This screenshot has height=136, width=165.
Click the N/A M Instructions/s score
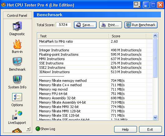(x=126, y=68)
